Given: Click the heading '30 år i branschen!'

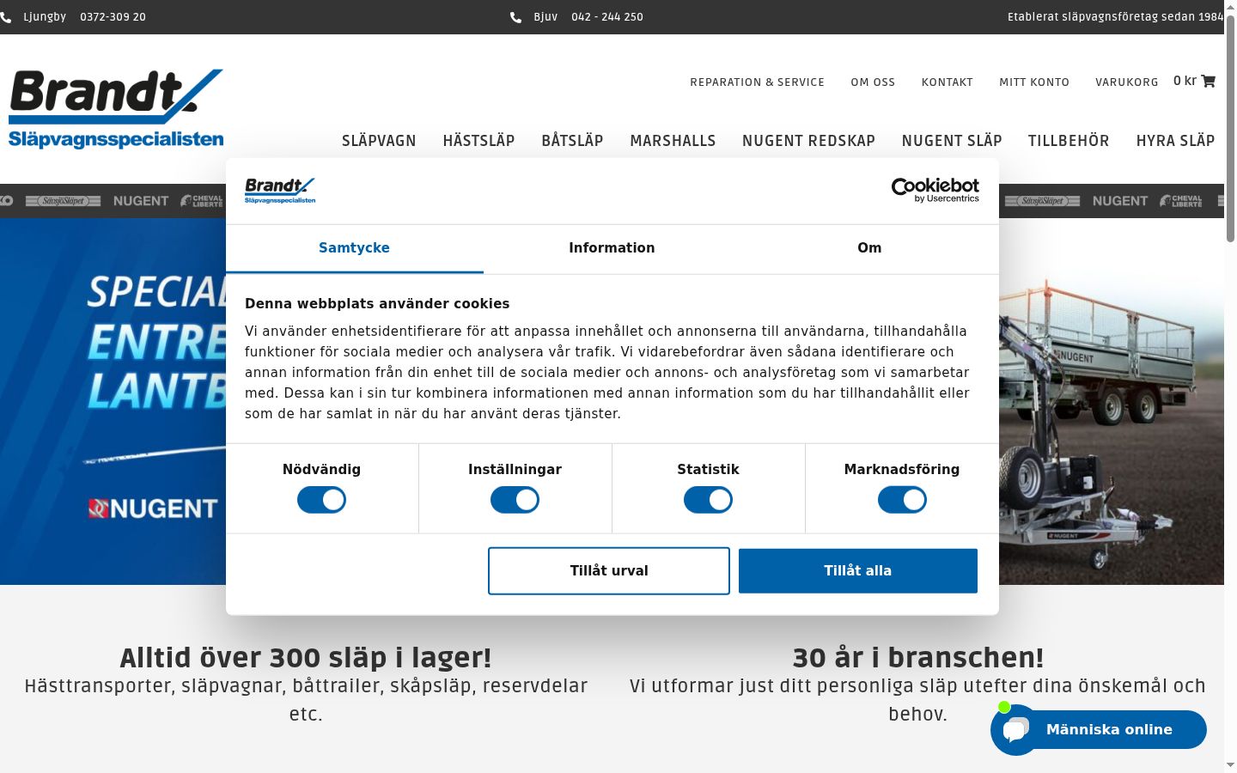Looking at the screenshot, I should coord(917,658).
